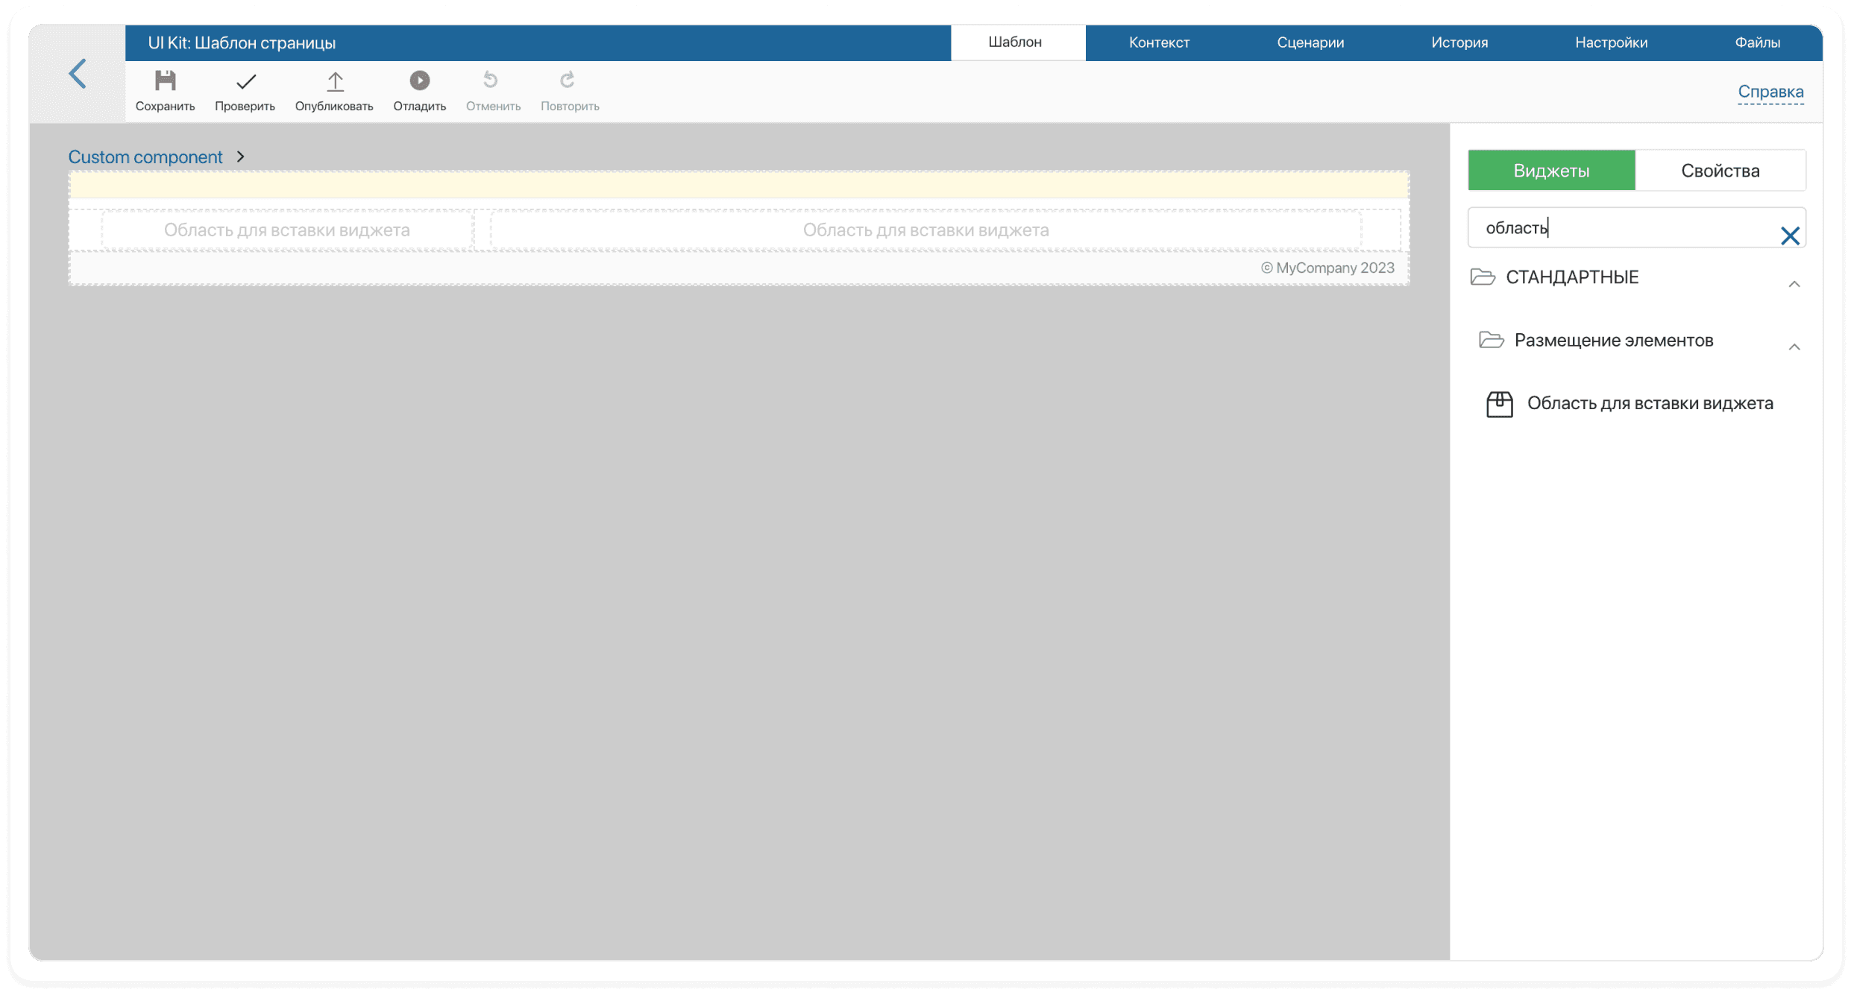The width and height of the screenshot is (1851, 995).
Task: Open the Контекст tab
Action: coord(1159,42)
